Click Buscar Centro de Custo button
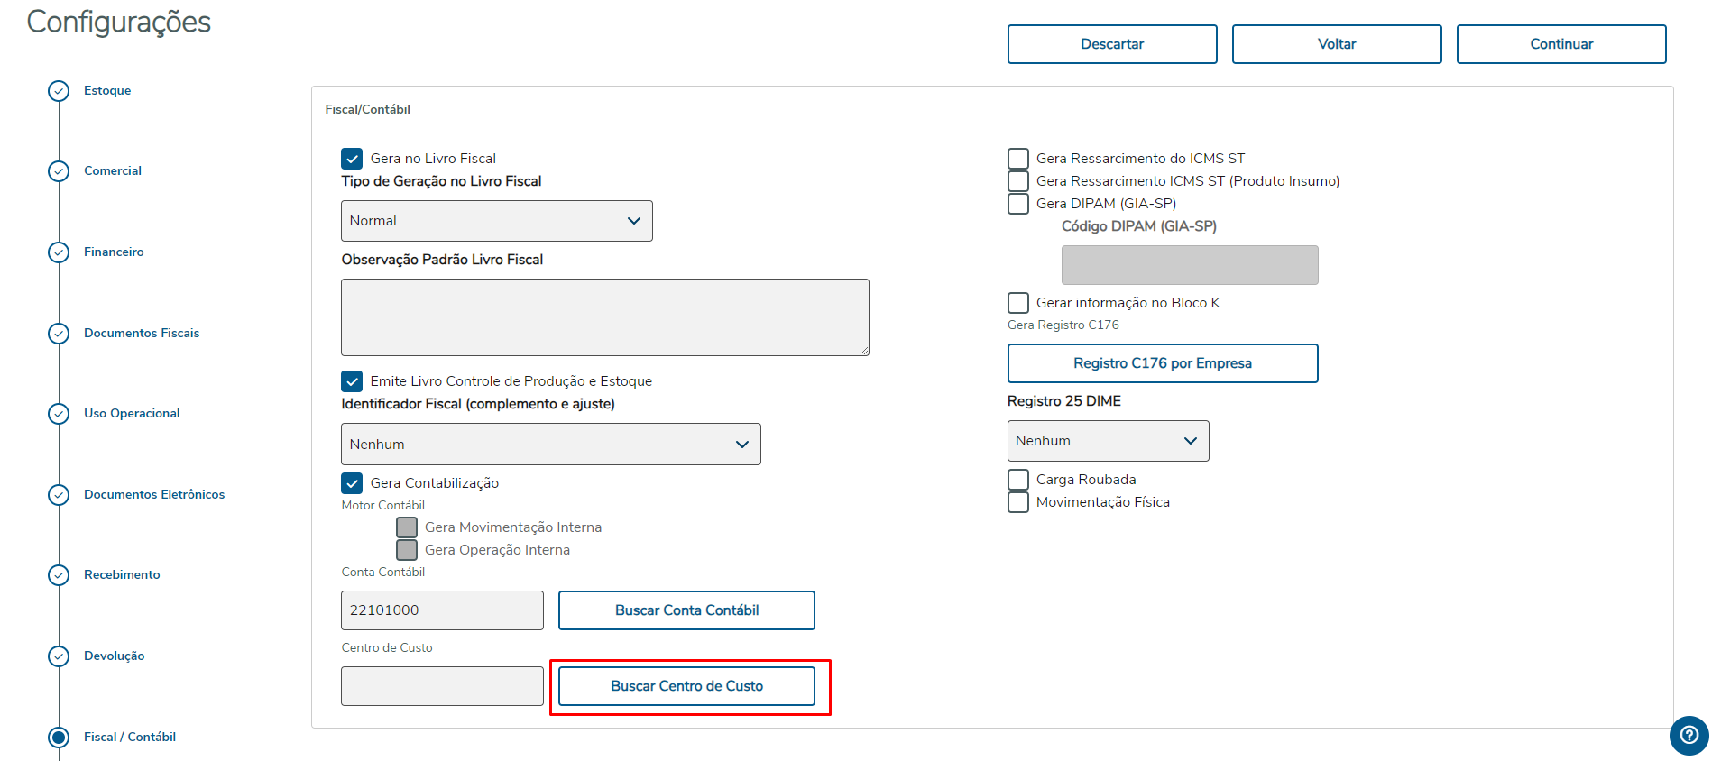 pyautogui.click(x=686, y=686)
